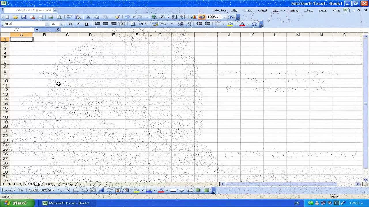Expand the Fill Color dropdown arrow
369x207 pixels.
(236, 24)
